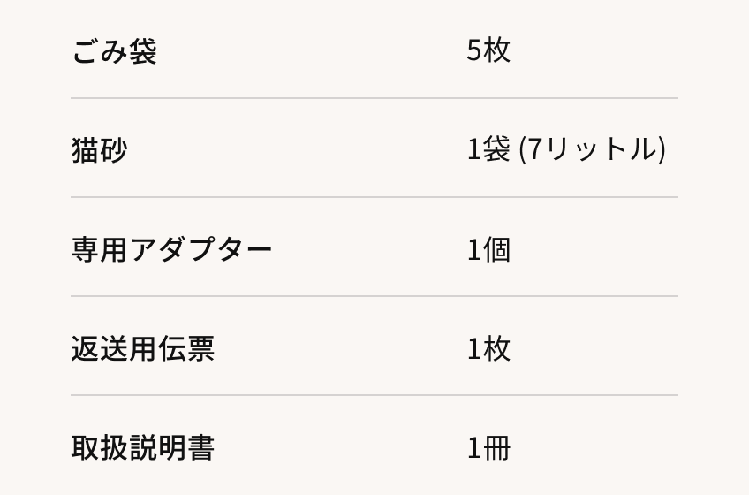This screenshot has width=749, height=495.
Task: Click the divider line below ごみ袋 row
Action: [x=374, y=98]
